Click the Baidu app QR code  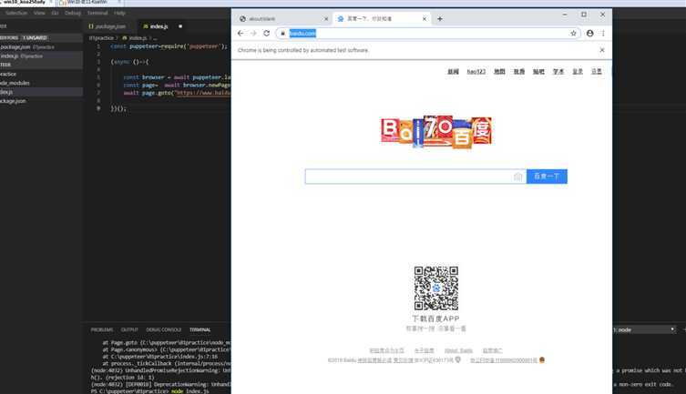click(x=436, y=288)
